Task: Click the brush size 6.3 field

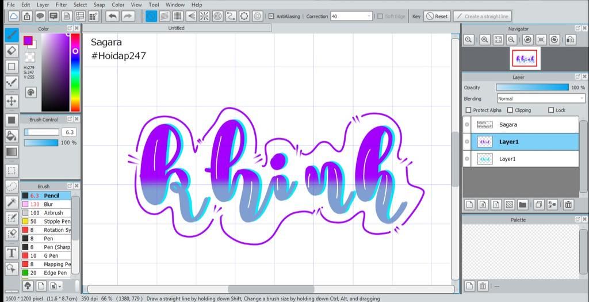Action: click(x=70, y=132)
